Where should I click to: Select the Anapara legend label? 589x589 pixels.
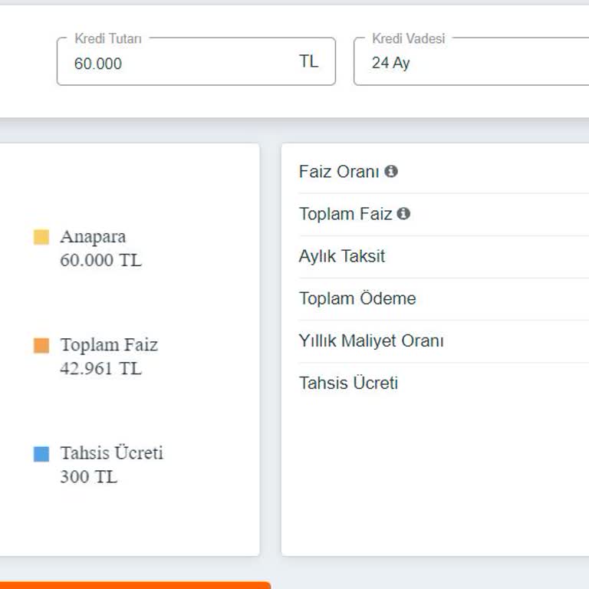(x=93, y=237)
